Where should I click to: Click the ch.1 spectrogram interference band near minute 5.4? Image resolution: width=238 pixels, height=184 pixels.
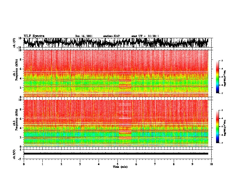(125, 87)
